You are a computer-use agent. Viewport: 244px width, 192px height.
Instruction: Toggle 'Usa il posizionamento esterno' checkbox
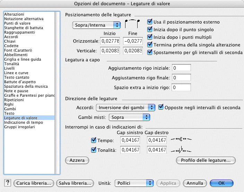tap(150, 22)
